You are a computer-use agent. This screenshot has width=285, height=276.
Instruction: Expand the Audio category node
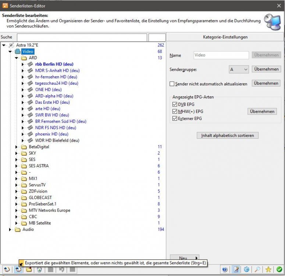(x=10, y=230)
